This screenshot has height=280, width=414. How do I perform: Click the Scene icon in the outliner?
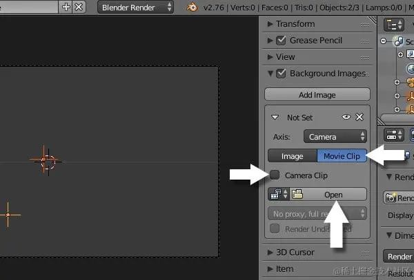pyautogui.click(x=398, y=41)
